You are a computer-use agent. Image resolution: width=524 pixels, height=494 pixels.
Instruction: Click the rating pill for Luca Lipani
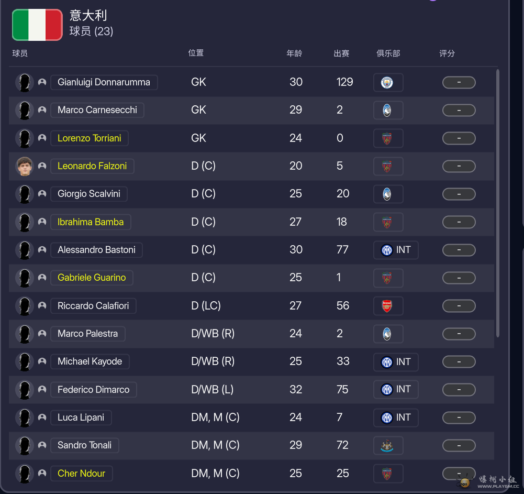pos(459,418)
